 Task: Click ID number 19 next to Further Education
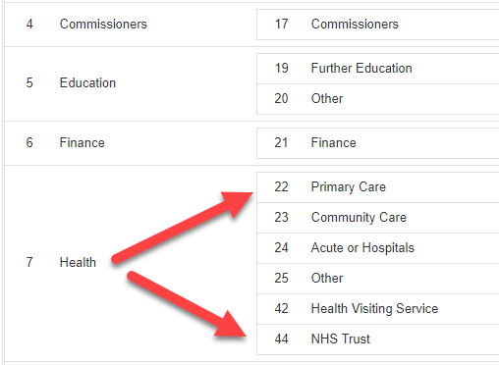click(x=281, y=68)
